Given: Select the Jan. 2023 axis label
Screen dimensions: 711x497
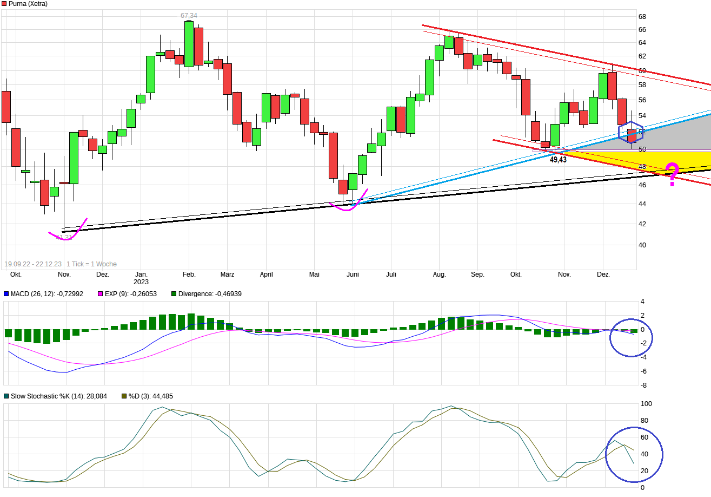Looking at the screenshot, I should (x=142, y=278).
